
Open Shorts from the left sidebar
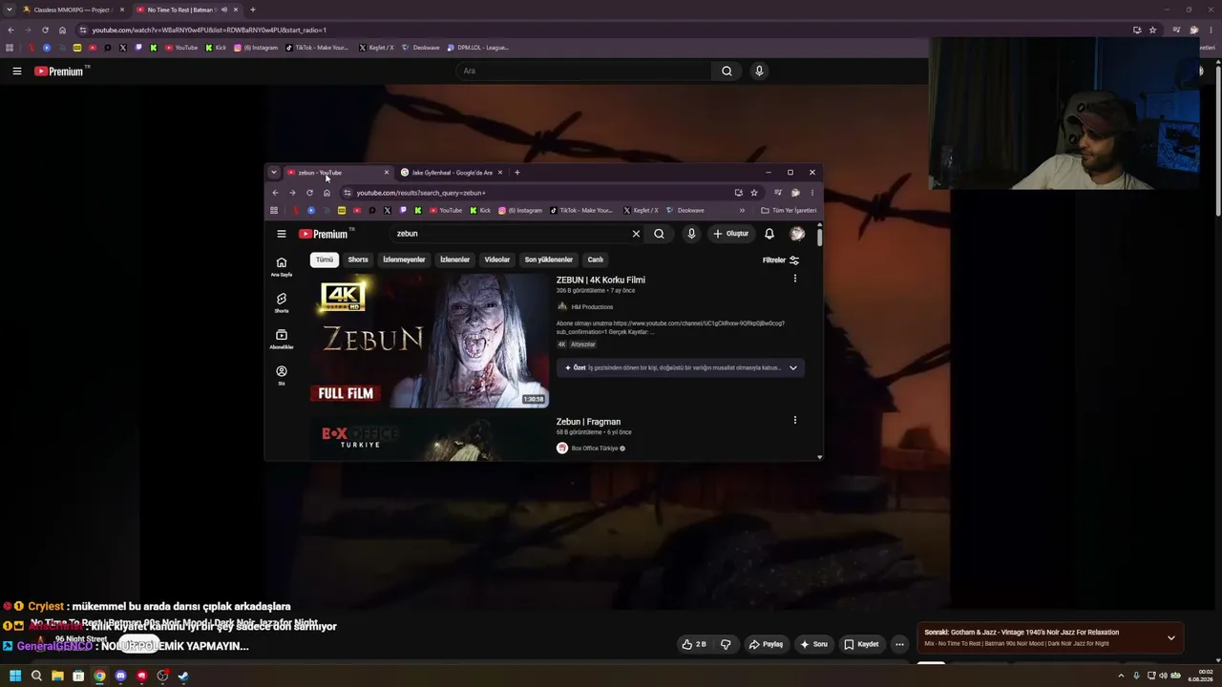(281, 302)
